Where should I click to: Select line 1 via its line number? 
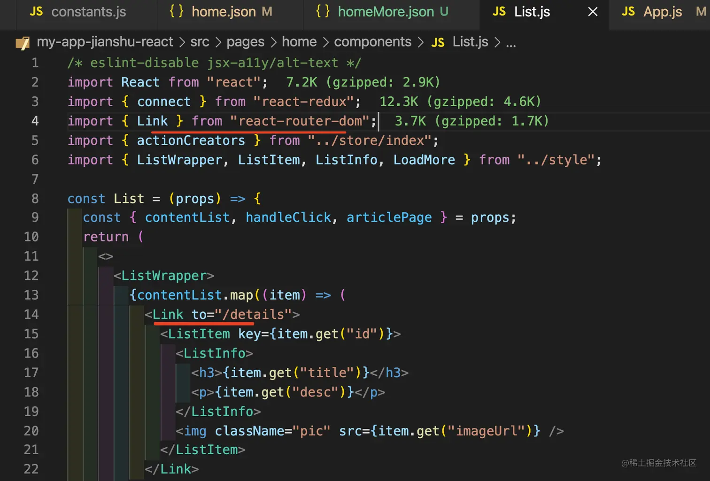click(x=35, y=63)
